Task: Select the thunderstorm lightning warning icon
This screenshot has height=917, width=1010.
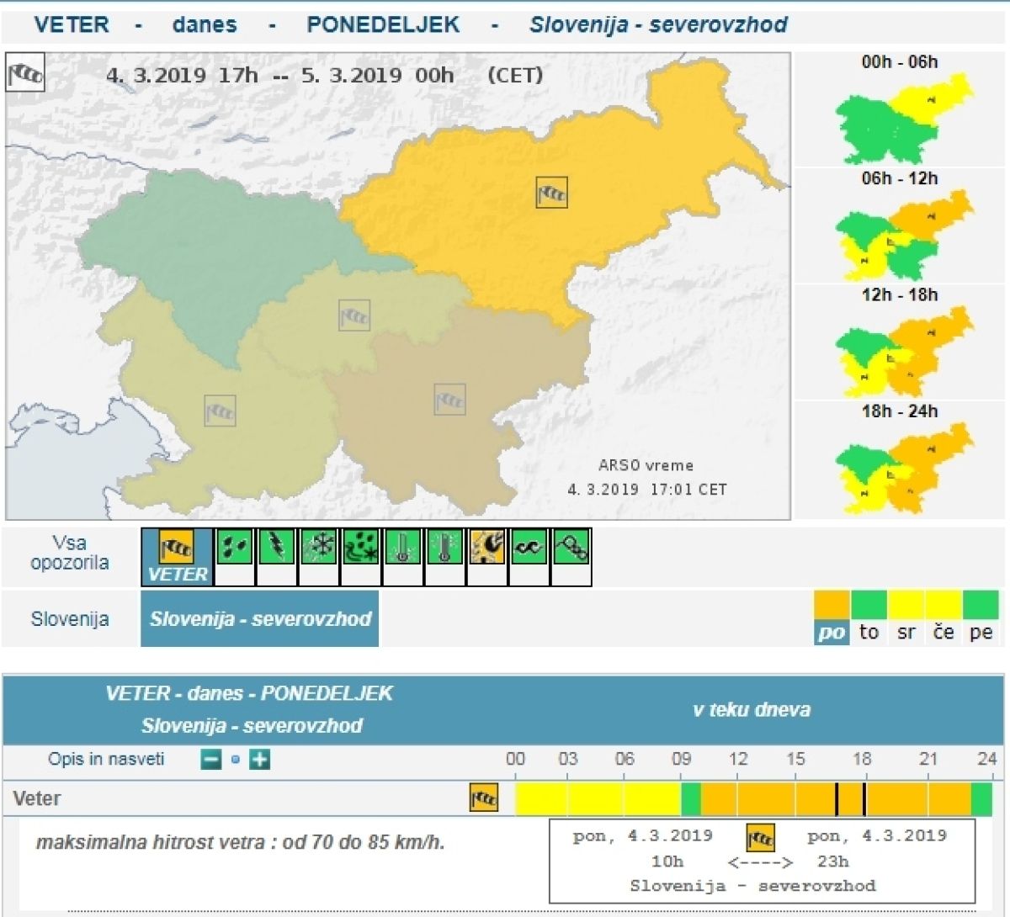Action: coord(277,548)
